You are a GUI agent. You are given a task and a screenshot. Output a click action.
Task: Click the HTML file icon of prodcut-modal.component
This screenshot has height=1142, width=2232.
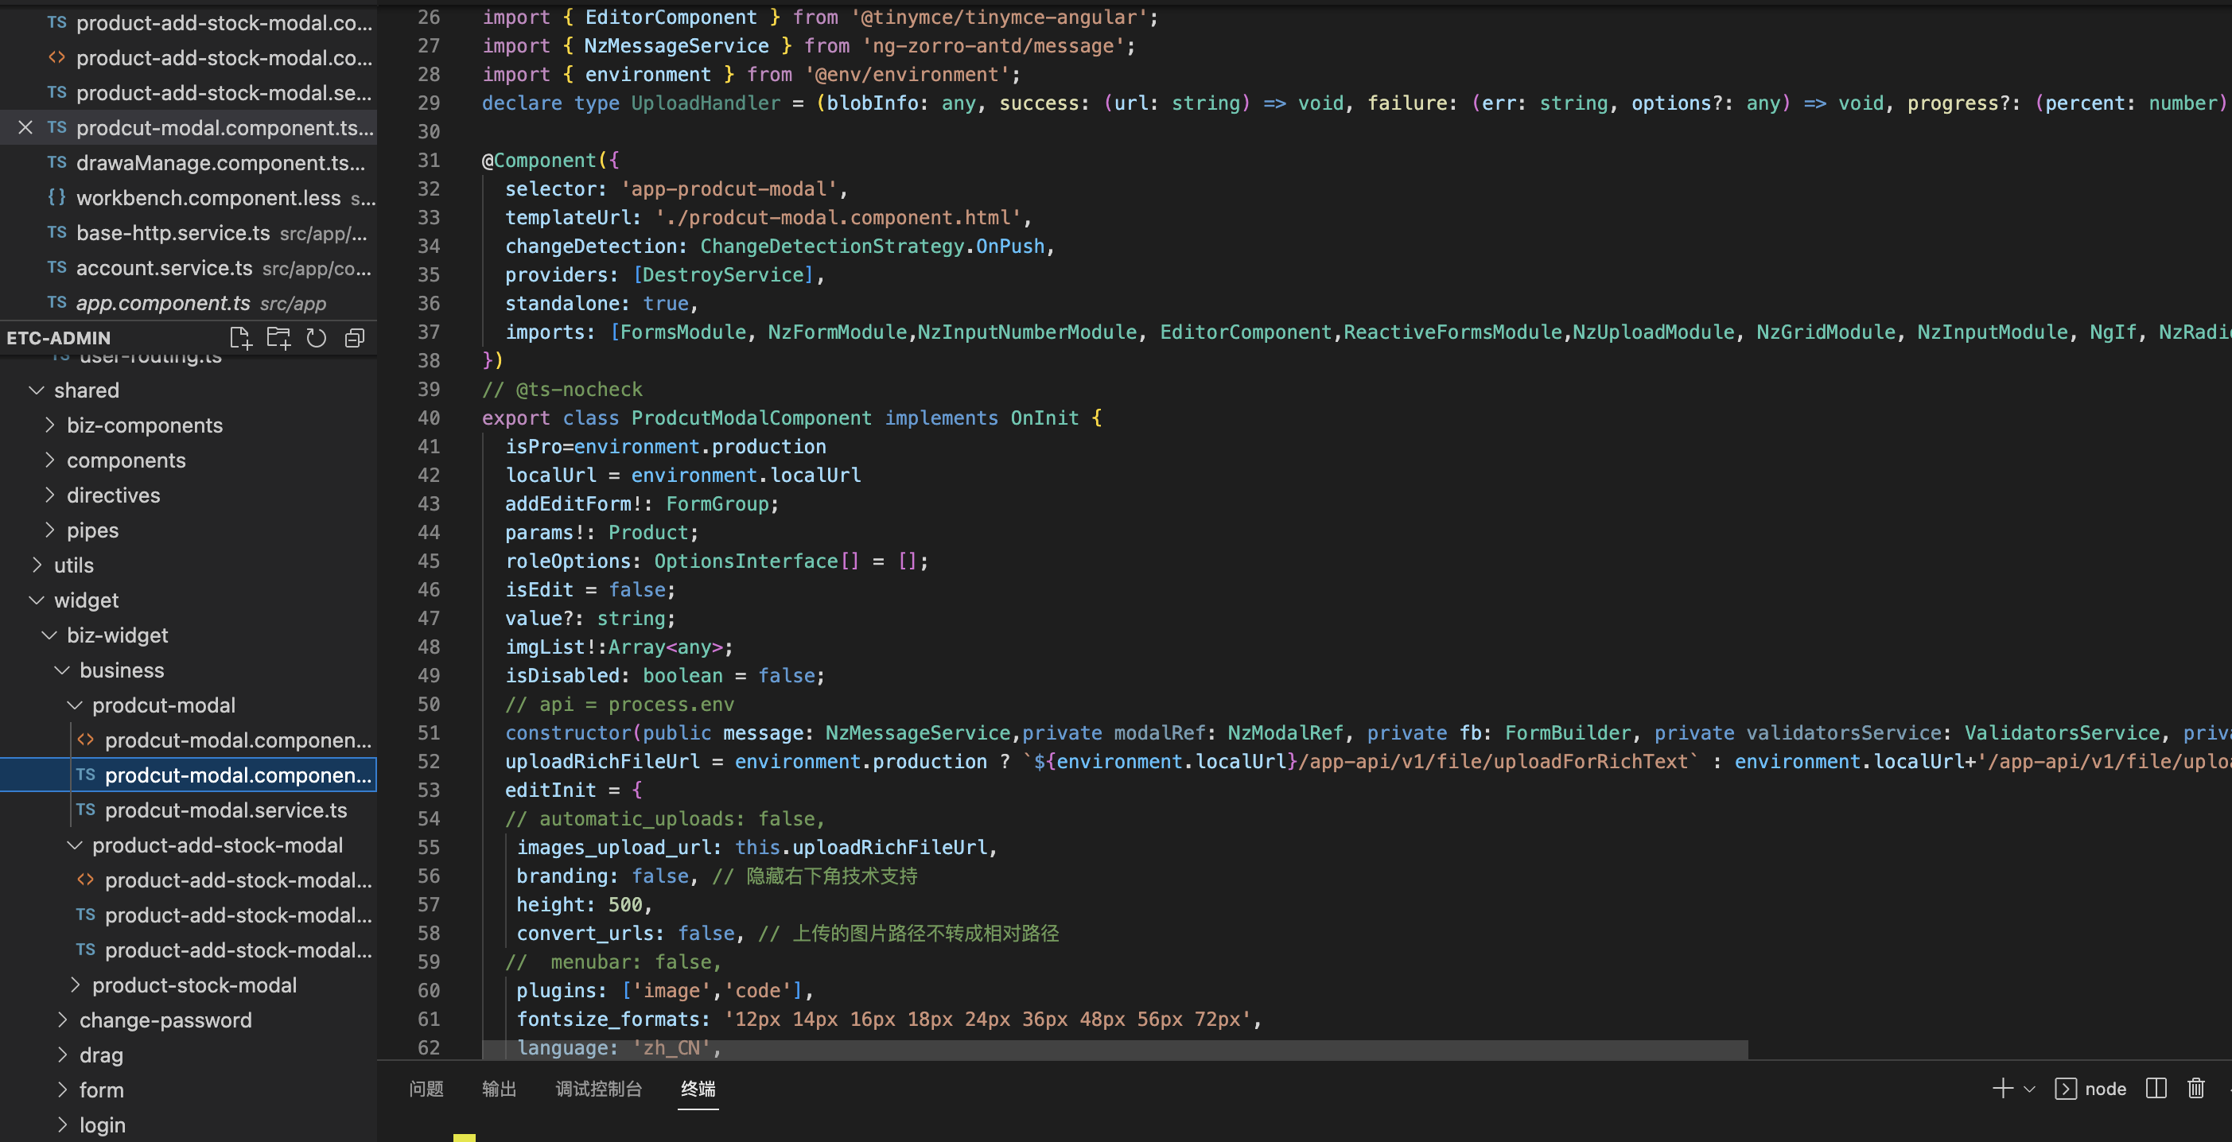coord(85,740)
